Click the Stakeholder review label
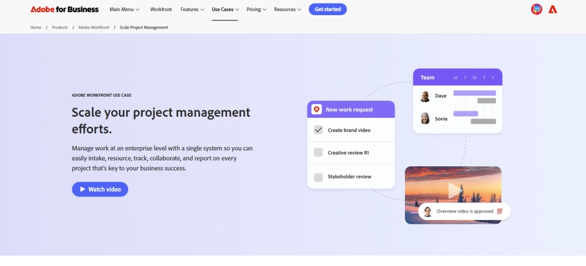The image size is (586, 266). tap(350, 177)
